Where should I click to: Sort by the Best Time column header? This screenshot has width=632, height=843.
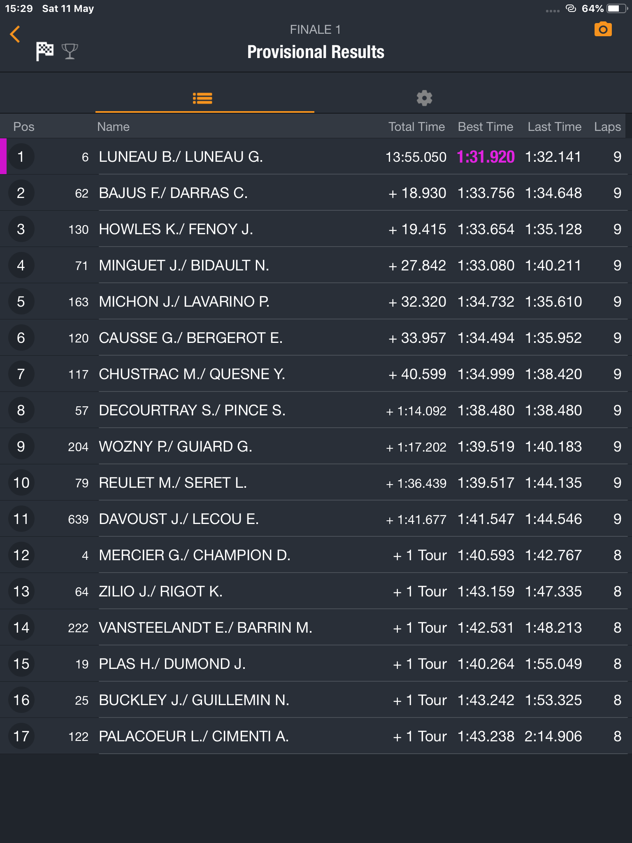point(486,127)
